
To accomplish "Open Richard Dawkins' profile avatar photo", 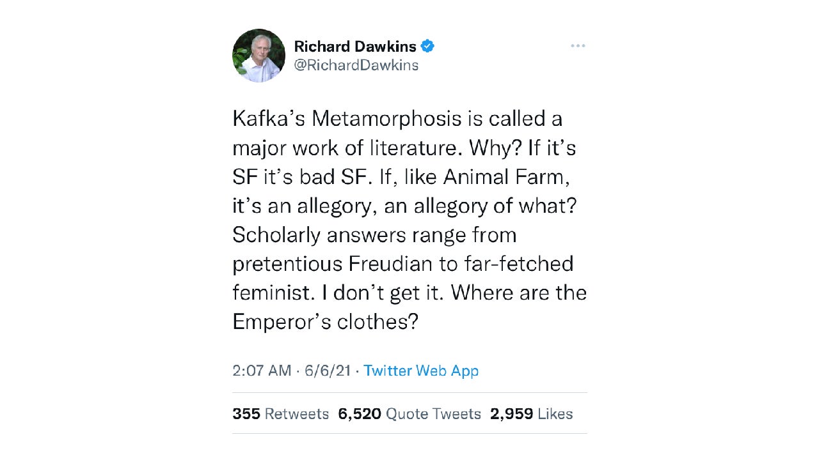I will (x=258, y=56).
